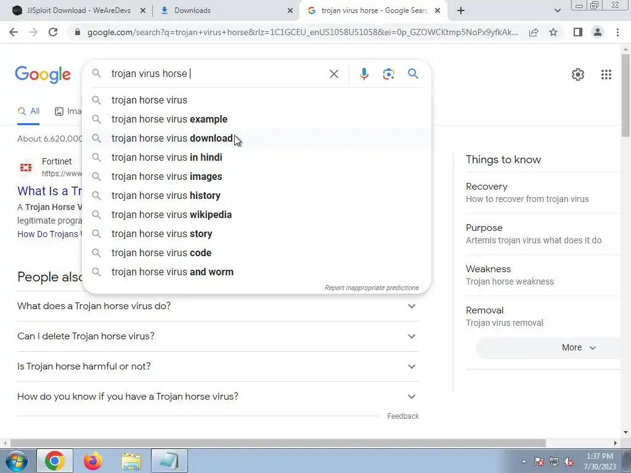Screen dimensions: 631x473
Task: Reload the page with the refresh icon
Action: pos(53,32)
